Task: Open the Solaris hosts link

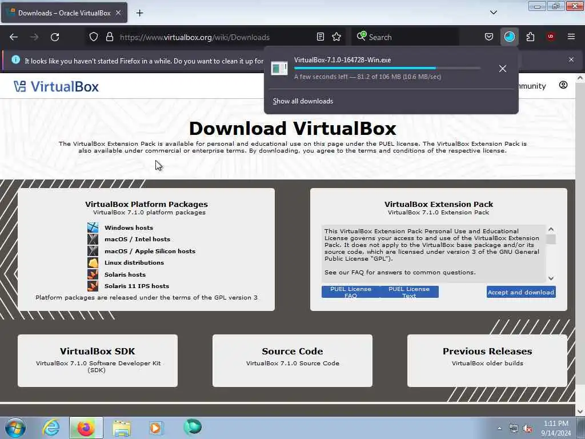Action: coord(125,275)
